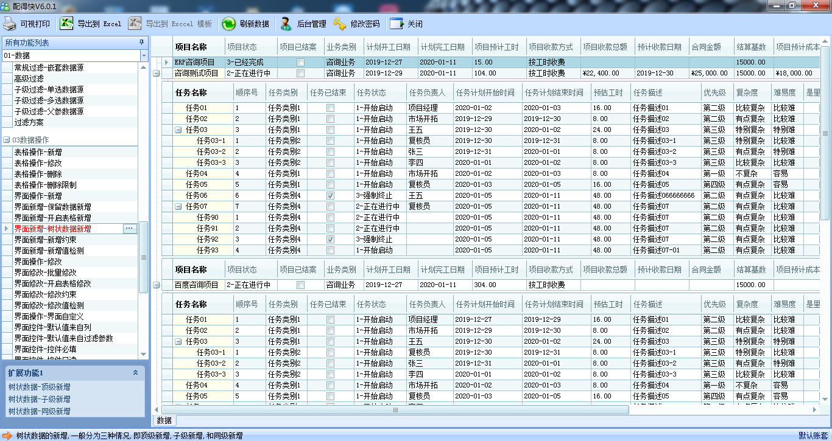Select 表格操作-新增 in function list
The image size is (832, 441).
(x=38, y=152)
